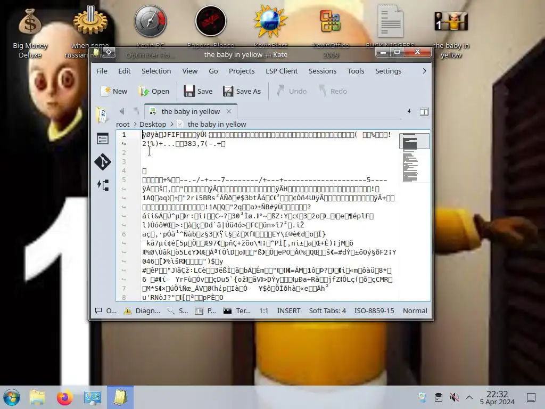Toggle the Diagnostics panel in status bar
Screen dimensions: 545x409
142,310
